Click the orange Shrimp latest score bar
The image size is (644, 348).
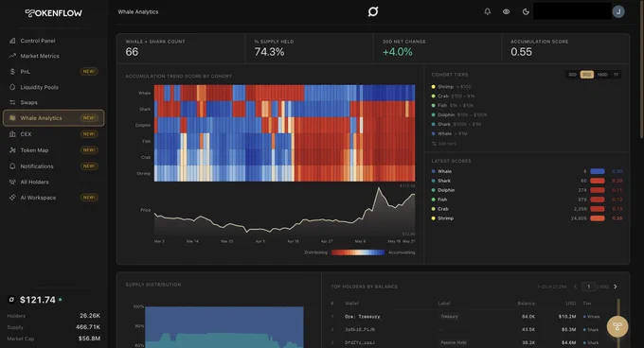tap(598, 218)
